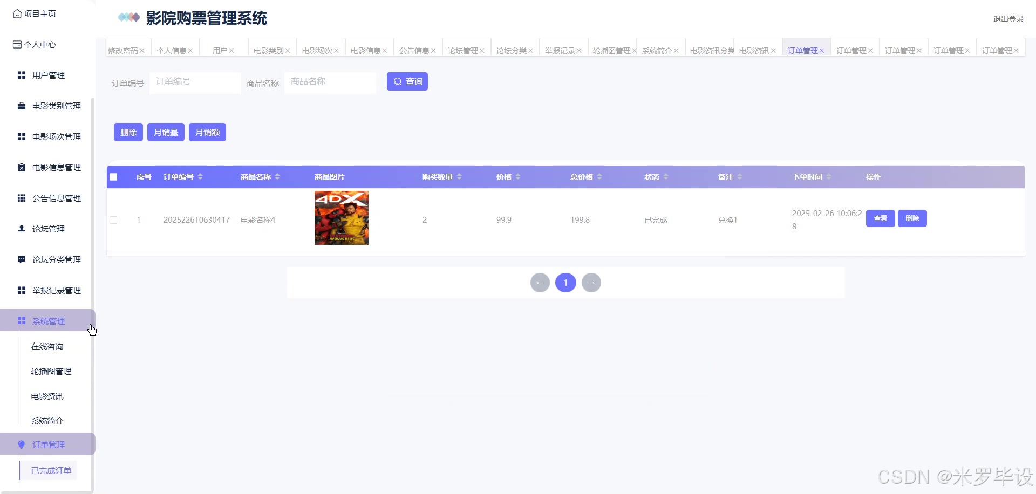Click the 论坛分类管理 chat bubble icon

tap(22, 259)
